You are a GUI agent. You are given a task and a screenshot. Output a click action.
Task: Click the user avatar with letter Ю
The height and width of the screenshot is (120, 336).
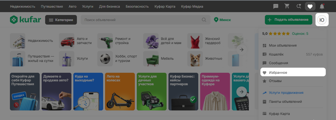click(x=322, y=20)
